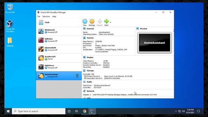Select Tools in the left pane
The height and width of the screenshot is (117, 208).
pos(59,22)
